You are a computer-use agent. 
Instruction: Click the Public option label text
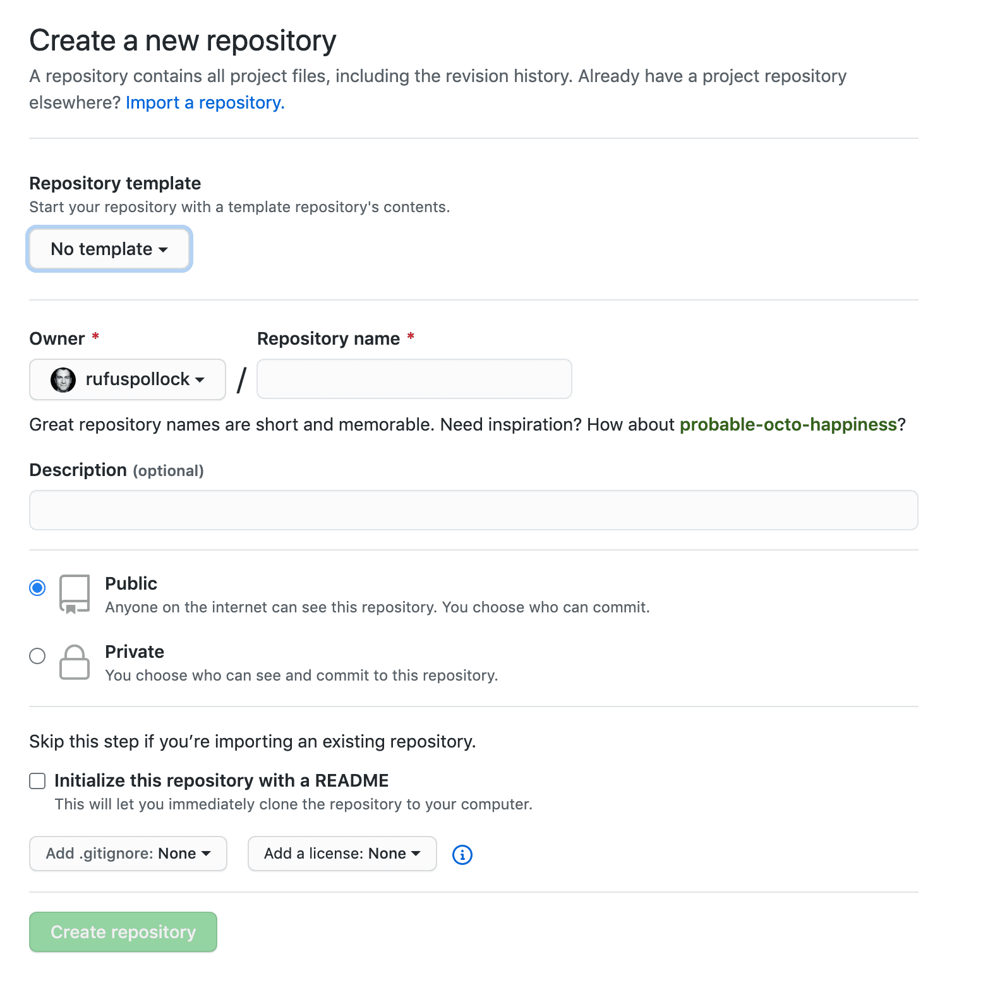tap(131, 583)
